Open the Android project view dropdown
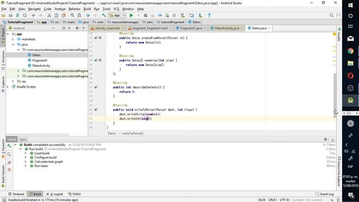Image resolution: width=359 pixels, height=202 pixels. point(31,28)
